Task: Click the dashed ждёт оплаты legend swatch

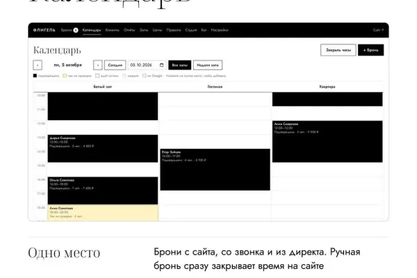Action: point(97,76)
